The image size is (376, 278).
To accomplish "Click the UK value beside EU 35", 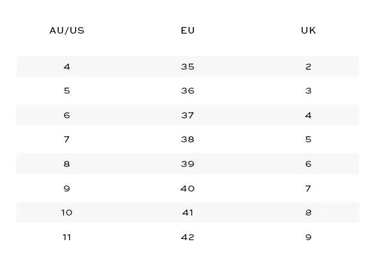I will coord(308,67).
